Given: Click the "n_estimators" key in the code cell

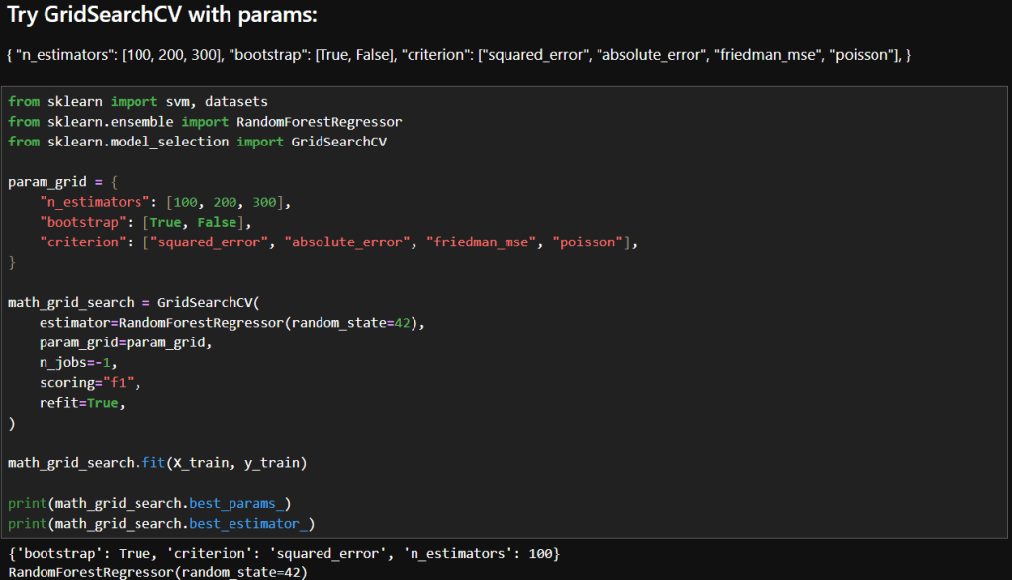Looking at the screenshot, I should 95,202.
